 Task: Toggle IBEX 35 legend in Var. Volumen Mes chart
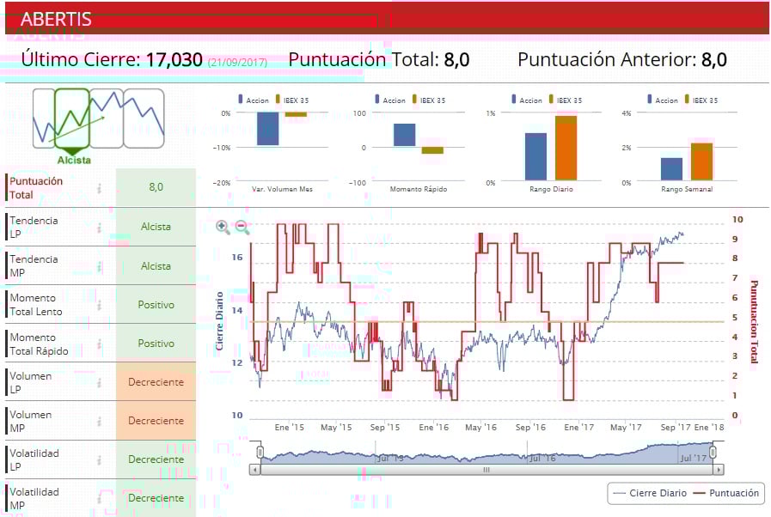292,100
